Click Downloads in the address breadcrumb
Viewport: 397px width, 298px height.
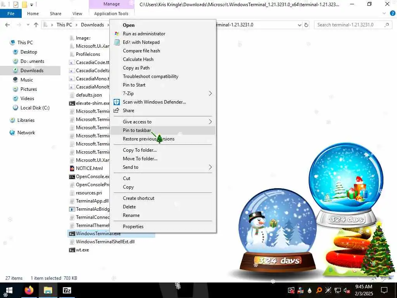92,25
